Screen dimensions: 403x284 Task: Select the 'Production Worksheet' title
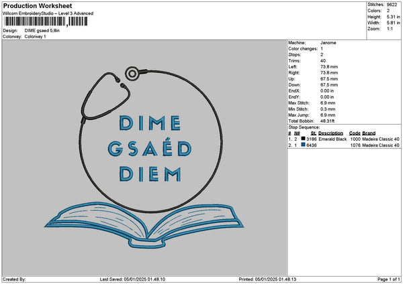38,5
